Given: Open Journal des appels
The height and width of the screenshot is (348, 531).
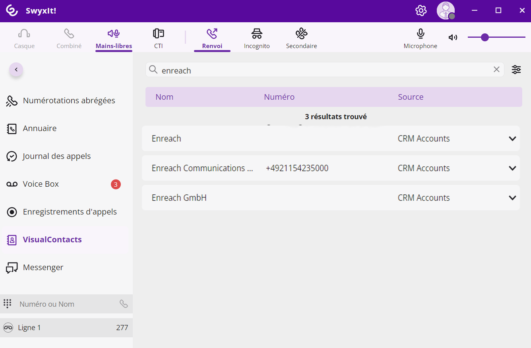Looking at the screenshot, I should pos(66,156).
